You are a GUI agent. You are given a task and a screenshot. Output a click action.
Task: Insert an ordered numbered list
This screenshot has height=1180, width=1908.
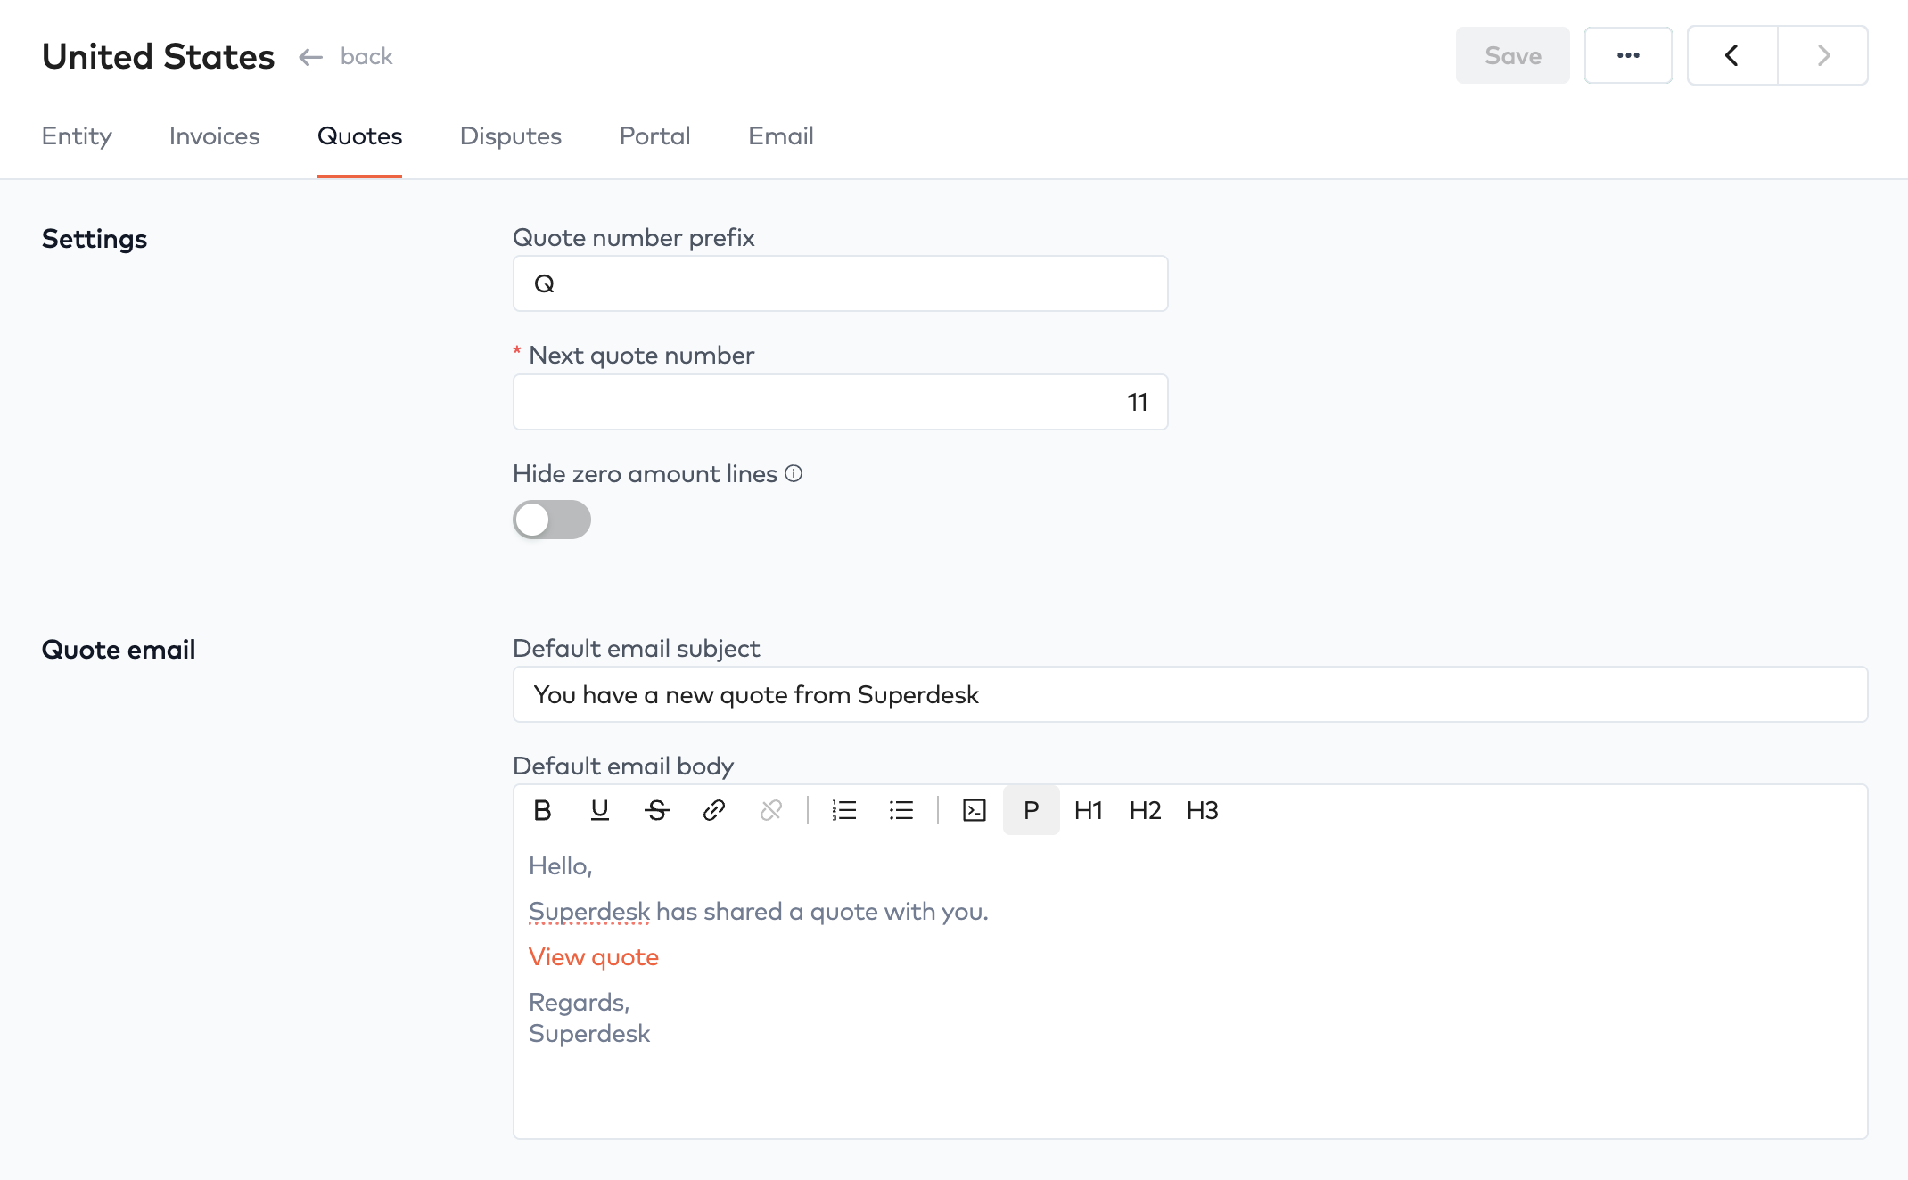844,810
